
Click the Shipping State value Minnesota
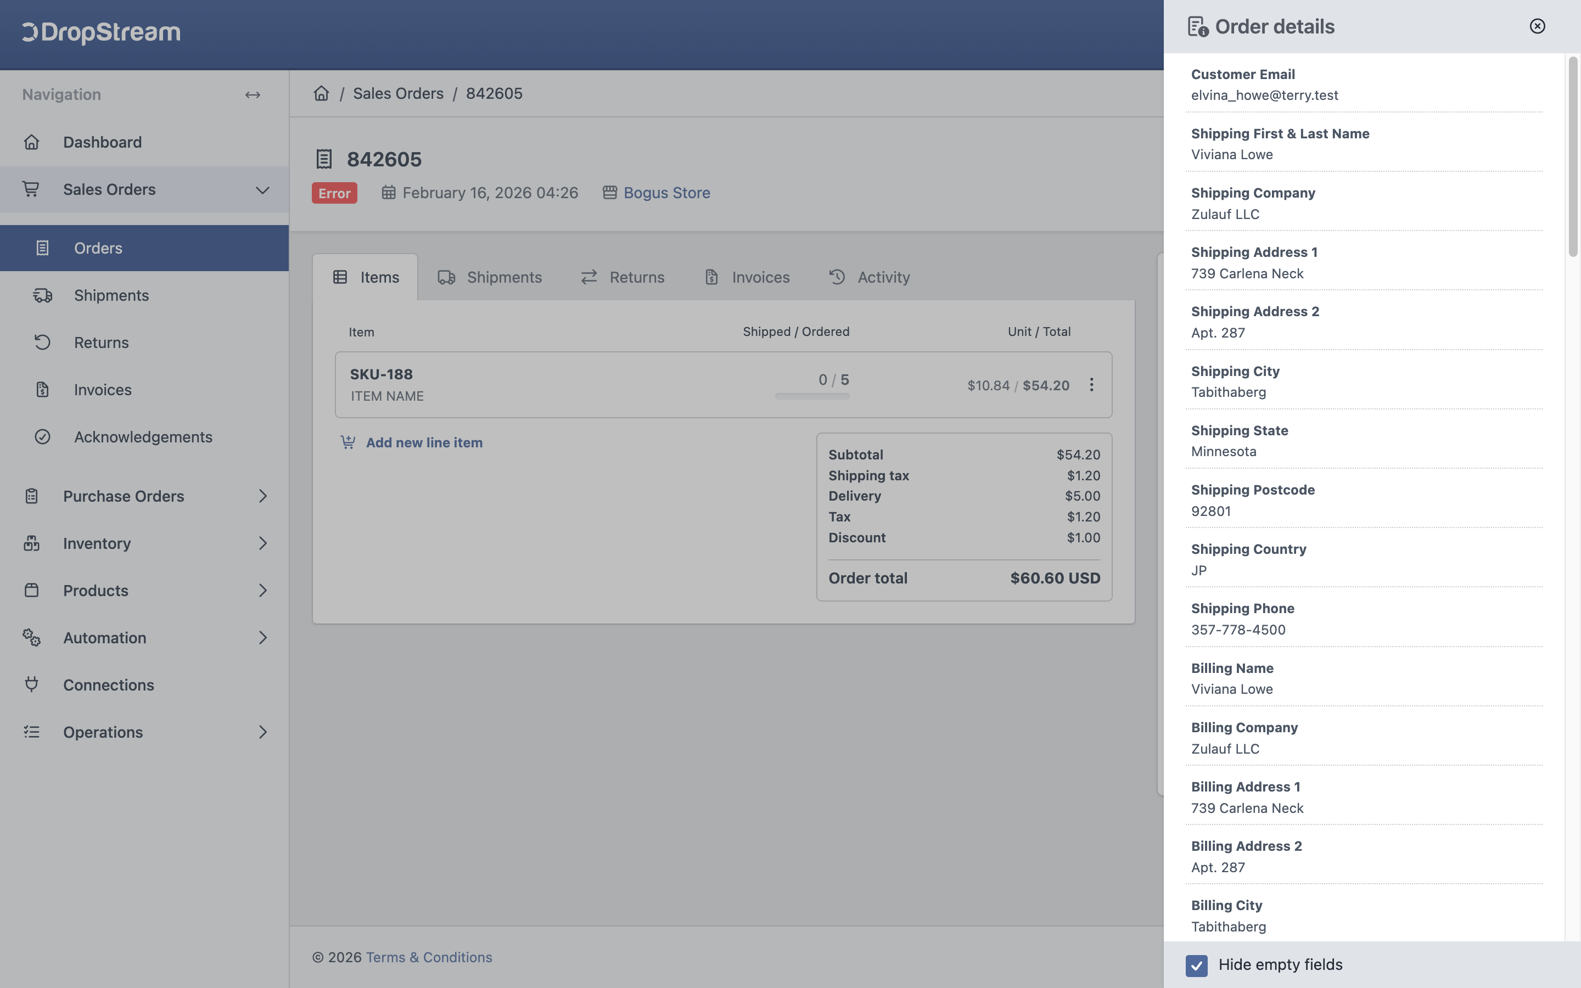coord(1224,452)
